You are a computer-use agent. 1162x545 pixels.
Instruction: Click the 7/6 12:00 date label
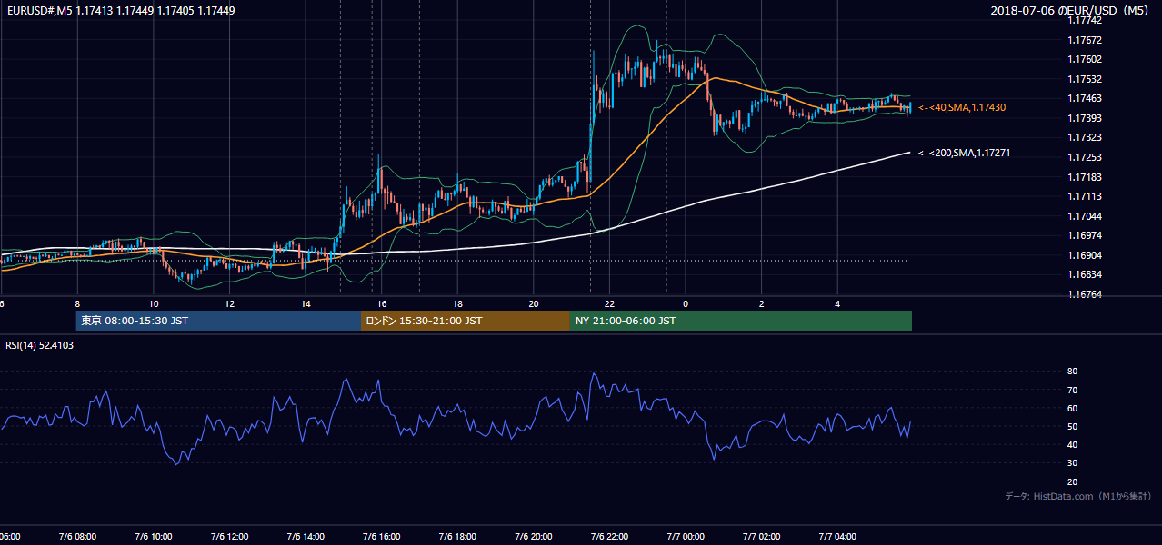click(x=229, y=536)
